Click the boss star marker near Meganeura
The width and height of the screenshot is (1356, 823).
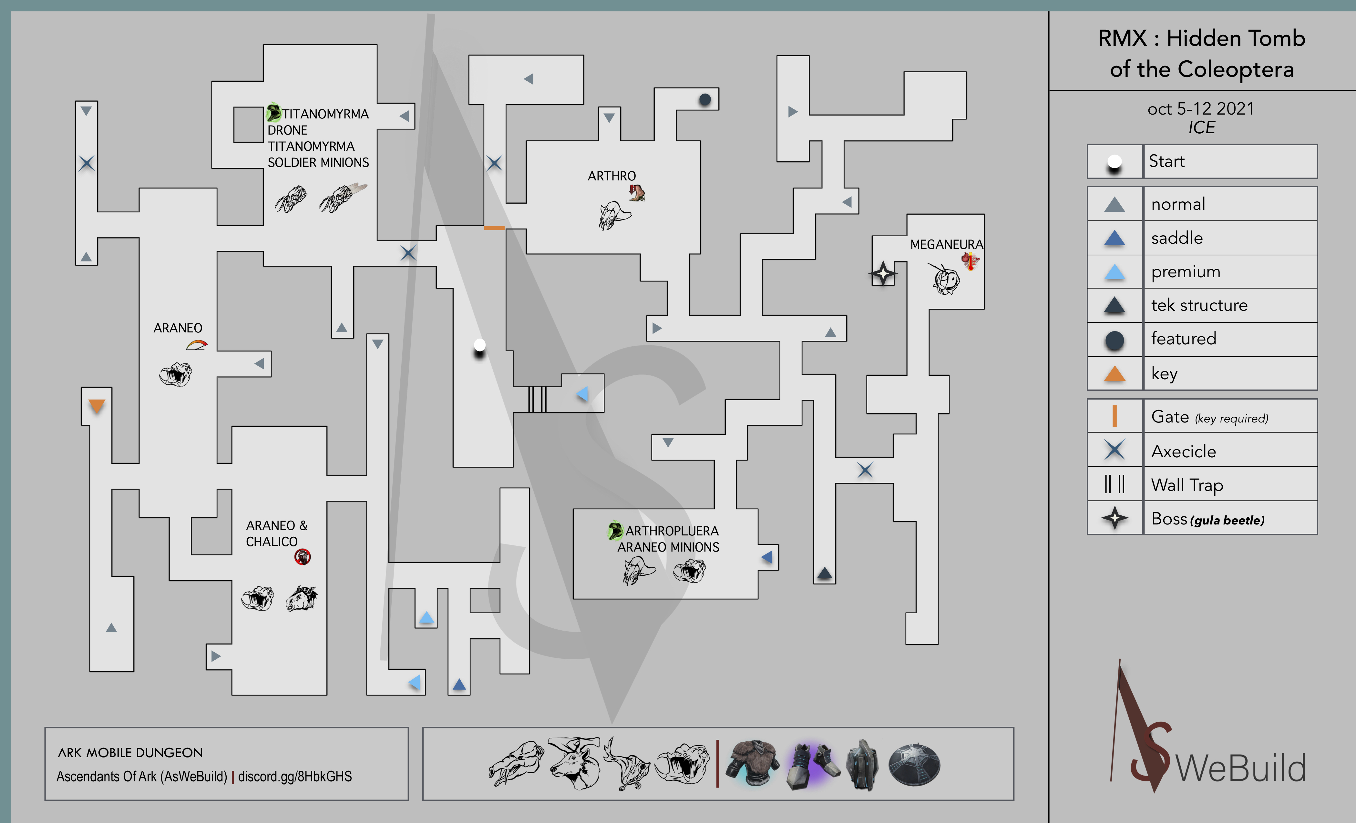point(883,273)
